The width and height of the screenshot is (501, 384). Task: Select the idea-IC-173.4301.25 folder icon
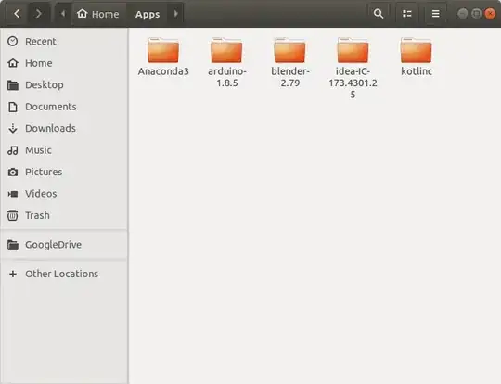click(x=353, y=50)
